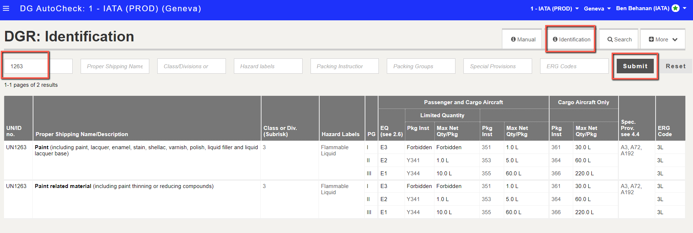Click Y341 in the Paint related material row

click(x=413, y=199)
